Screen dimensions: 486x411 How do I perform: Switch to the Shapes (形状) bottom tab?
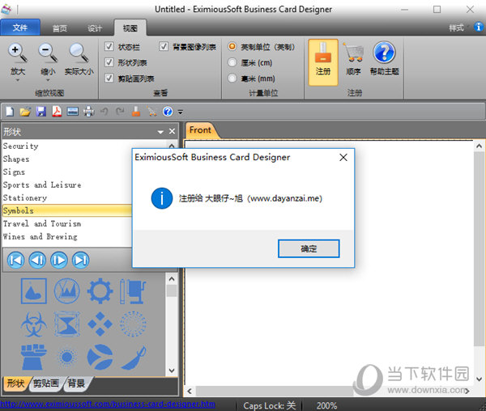(15, 383)
